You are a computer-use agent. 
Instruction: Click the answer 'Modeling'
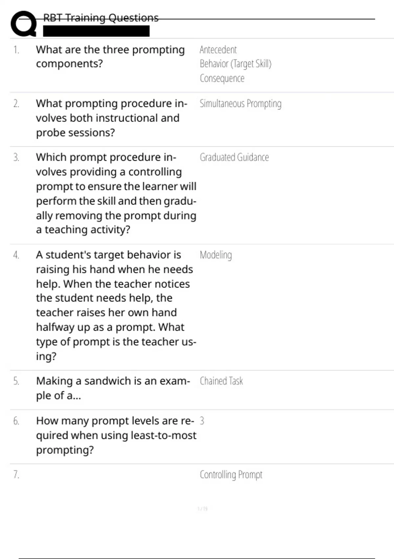click(x=216, y=255)
